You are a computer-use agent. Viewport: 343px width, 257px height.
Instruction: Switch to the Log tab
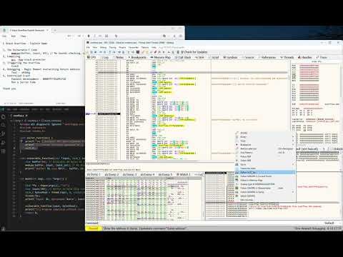coord(104,57)
